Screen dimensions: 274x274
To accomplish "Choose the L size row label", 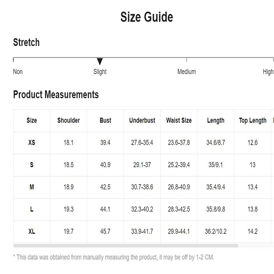I will (x=32, y=209).
